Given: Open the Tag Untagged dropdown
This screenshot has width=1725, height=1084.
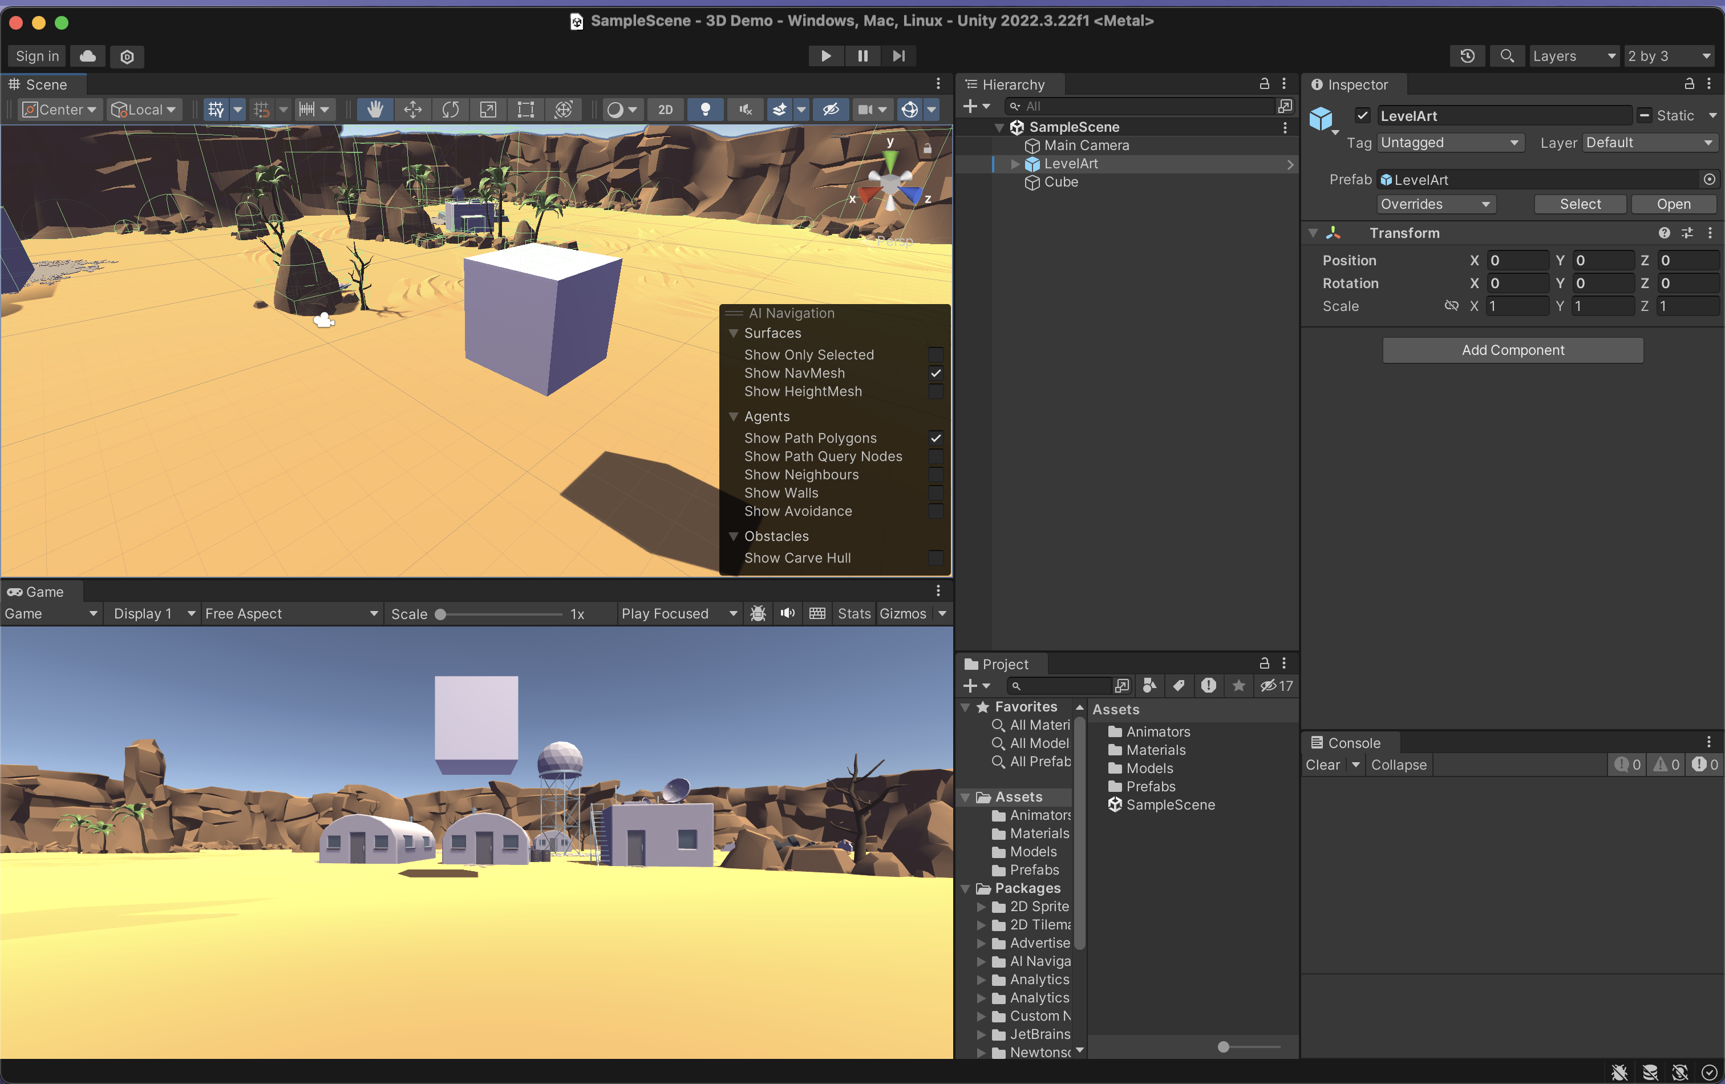Looking at the screenshot, I should tap(1448, 143).
